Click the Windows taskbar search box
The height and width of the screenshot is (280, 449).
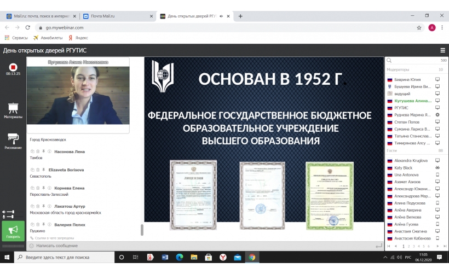(x=64, y=257)
